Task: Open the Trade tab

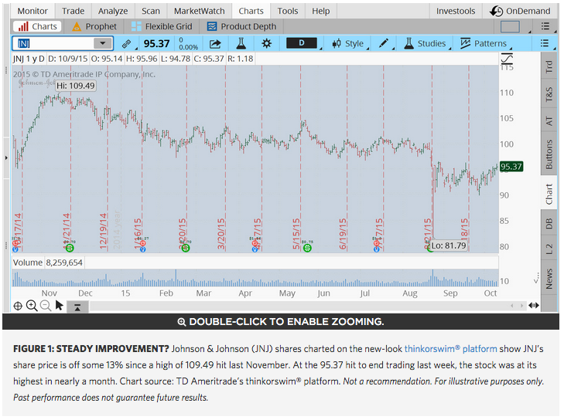Action: pos(73,11)
